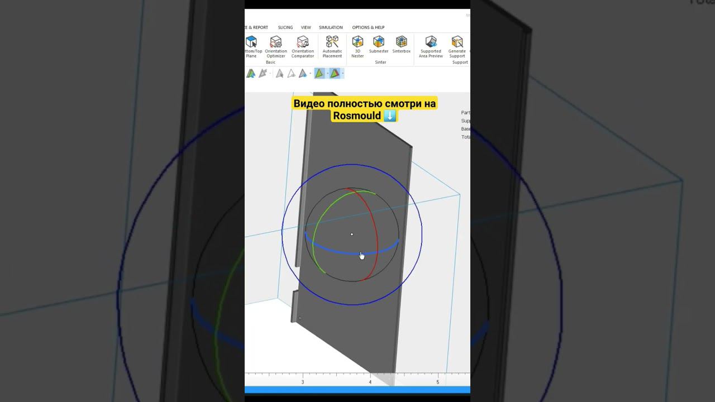This screenshot has width=715, height=402.
Task: Select the gray triangle with cursor icon
Action: pos(279,73)
